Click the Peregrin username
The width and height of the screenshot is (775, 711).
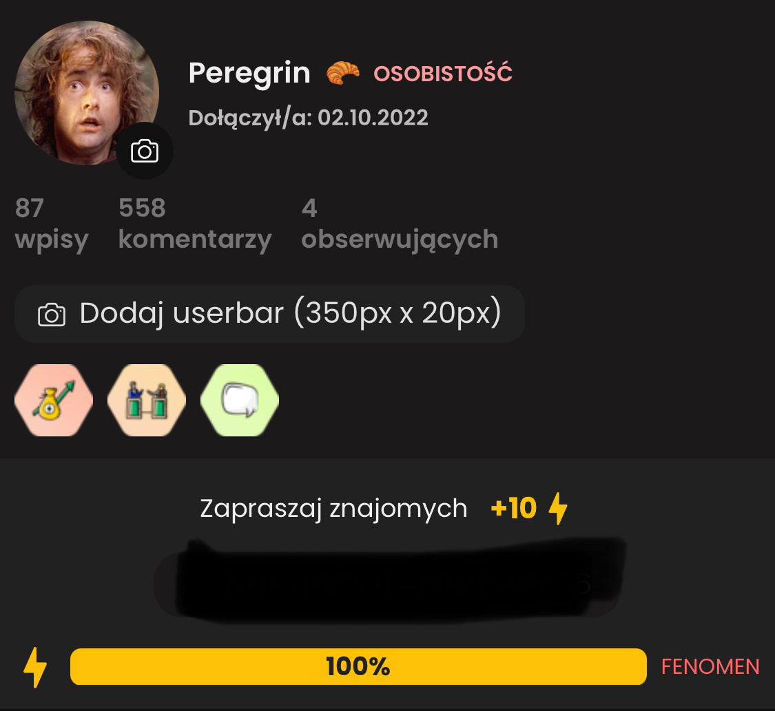tap(249, 74)
